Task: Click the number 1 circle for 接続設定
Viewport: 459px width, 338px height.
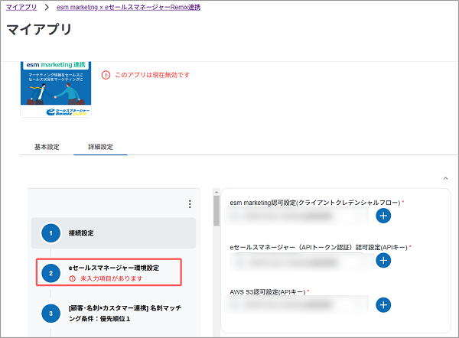Action: pos(50,232)
